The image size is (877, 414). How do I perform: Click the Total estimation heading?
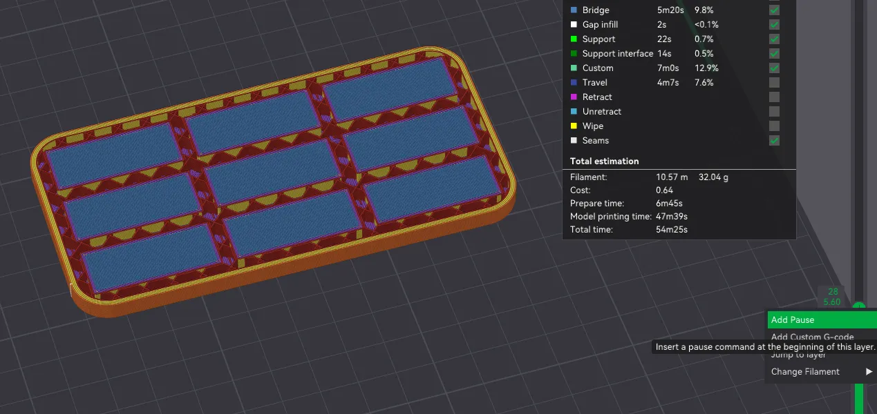click(x=605, y=161)
